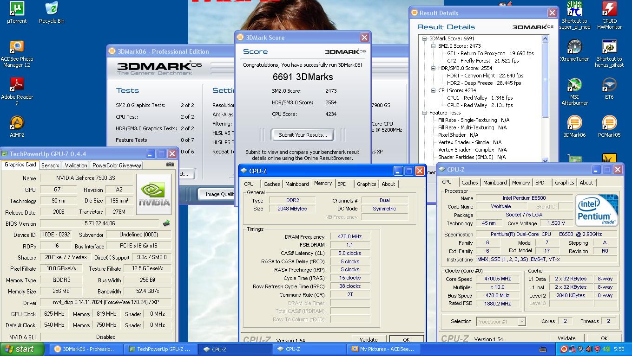
Task: Switch to the 3DMark06 - Professio... taskbar button
Action: coord(86,350)
